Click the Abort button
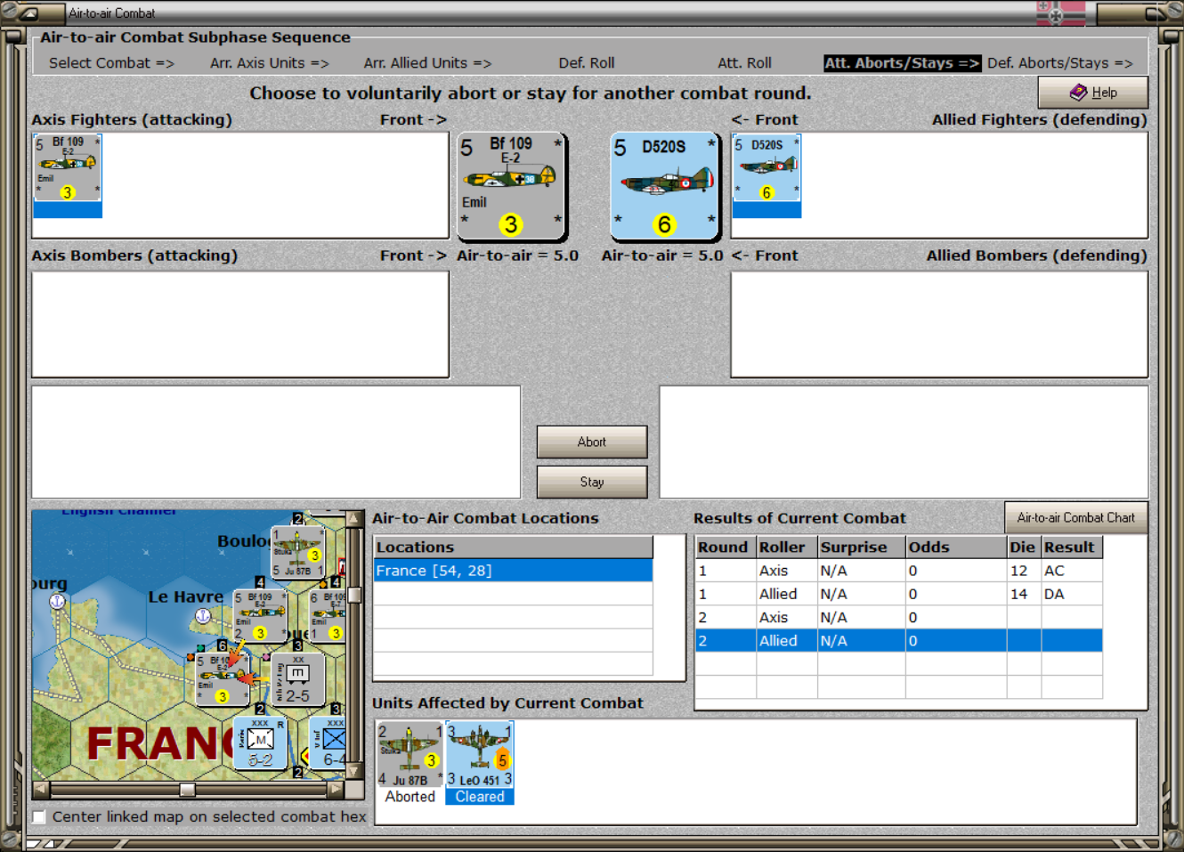This screenshot has height=852, width=1184. [591, 442]
